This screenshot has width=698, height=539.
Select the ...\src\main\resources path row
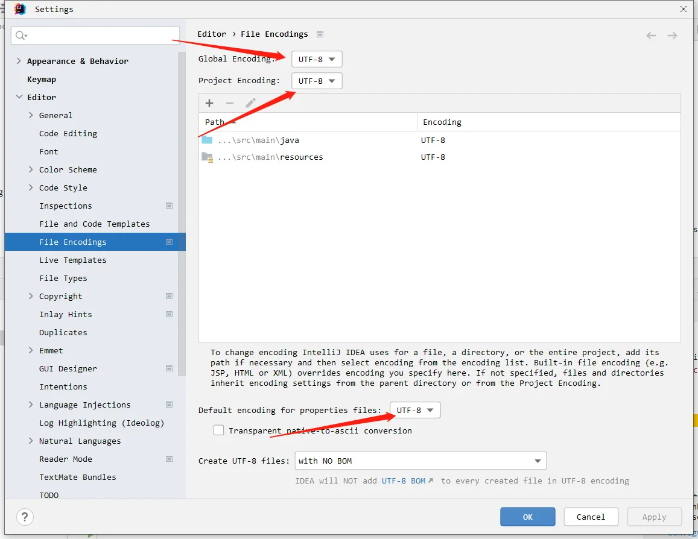click(439, 157)
